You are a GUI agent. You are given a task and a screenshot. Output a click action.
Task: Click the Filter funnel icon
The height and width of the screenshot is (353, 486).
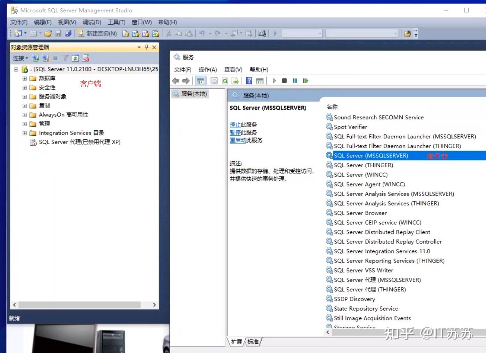(x=65, y=58)
